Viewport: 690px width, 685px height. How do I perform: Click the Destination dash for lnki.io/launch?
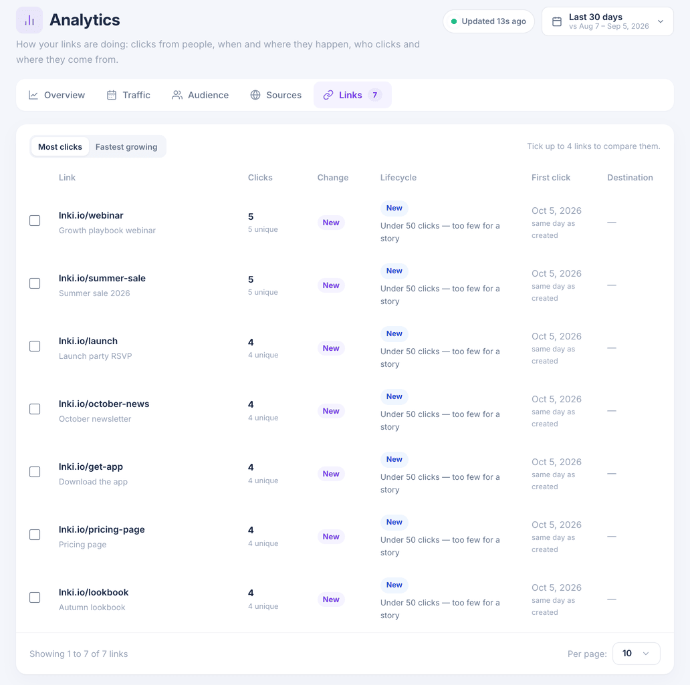point(612,348)
